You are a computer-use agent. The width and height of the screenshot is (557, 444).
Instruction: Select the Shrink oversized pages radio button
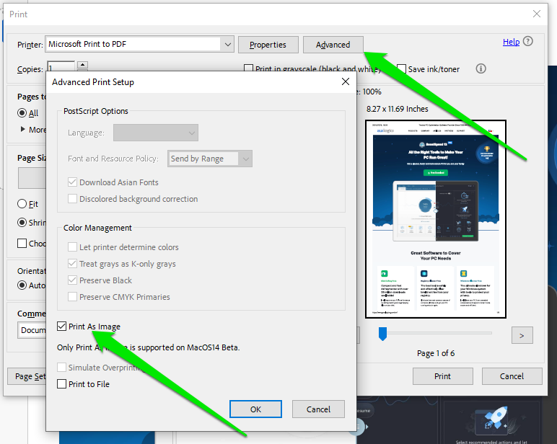point(22,223)
